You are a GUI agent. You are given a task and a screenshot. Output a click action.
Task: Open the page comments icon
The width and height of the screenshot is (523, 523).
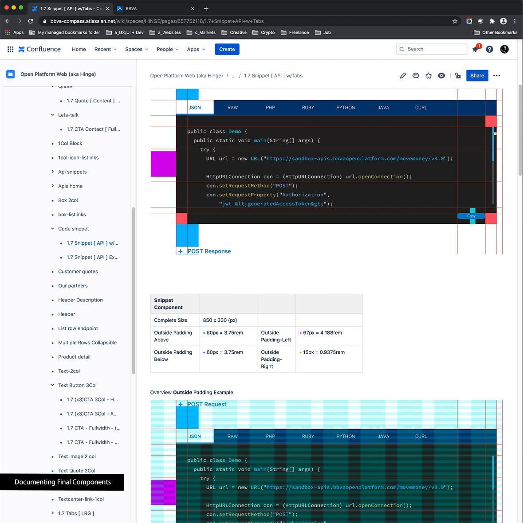(x=416, y=76)
